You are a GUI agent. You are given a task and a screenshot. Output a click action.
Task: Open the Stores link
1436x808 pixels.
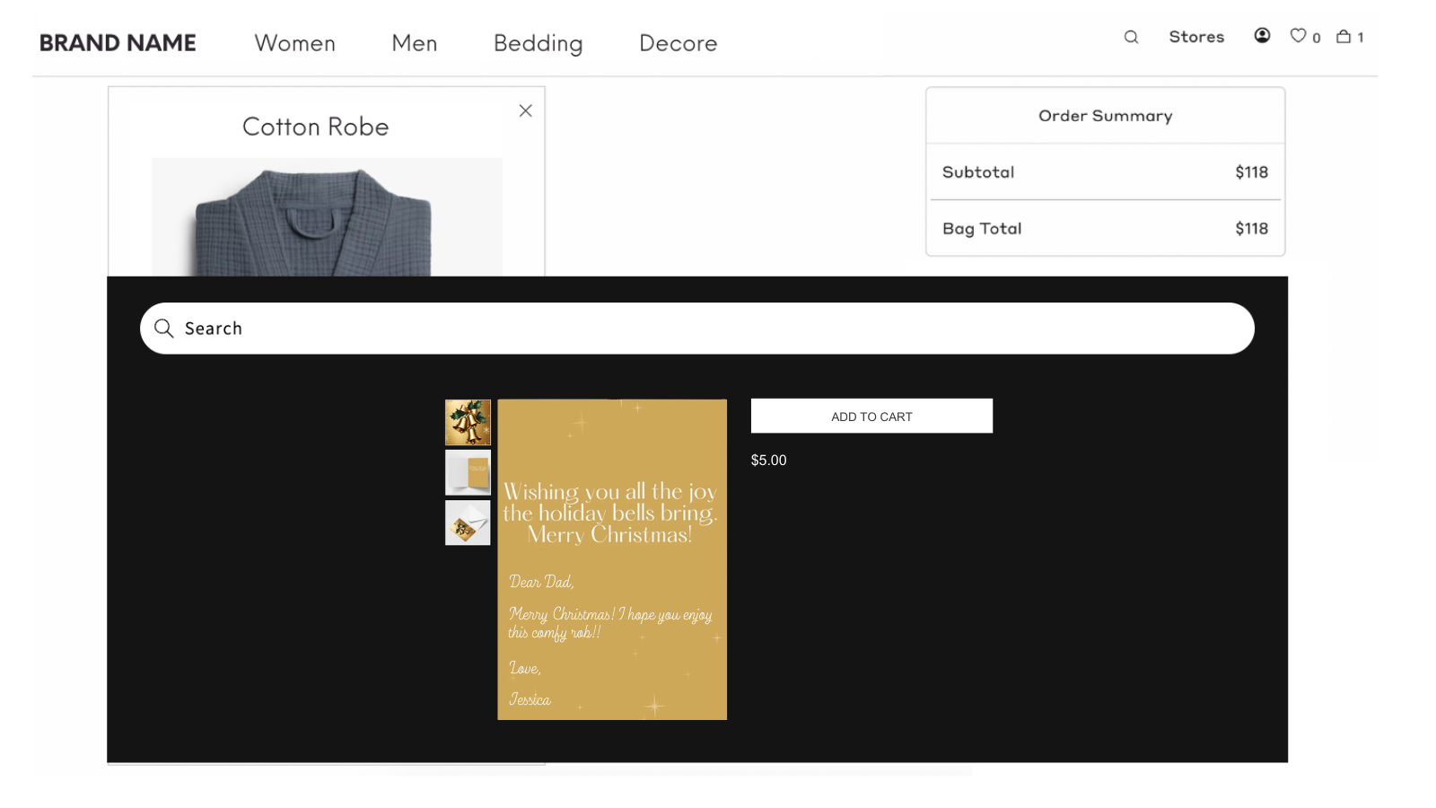[1195, 37]
